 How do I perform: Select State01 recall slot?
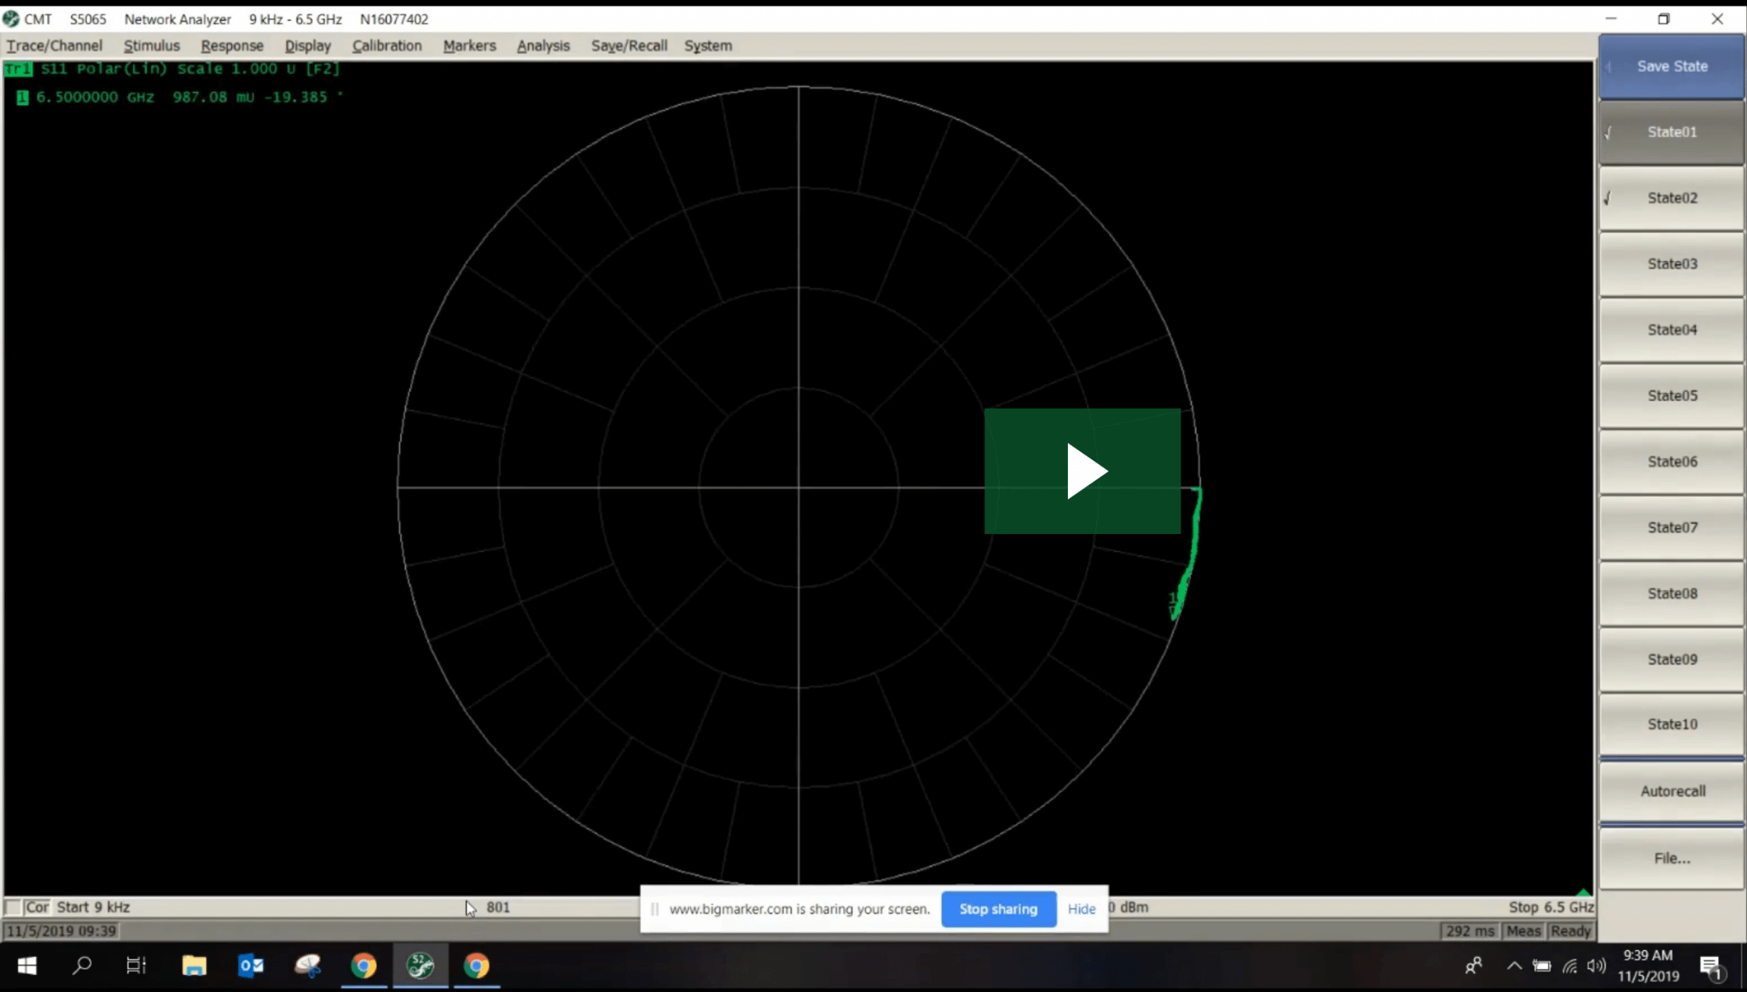tap(1673, 132)
